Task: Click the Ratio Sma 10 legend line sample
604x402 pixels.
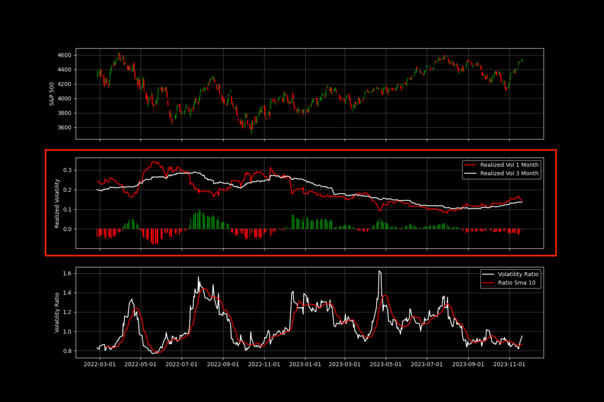Action: (x=488, y=282)
